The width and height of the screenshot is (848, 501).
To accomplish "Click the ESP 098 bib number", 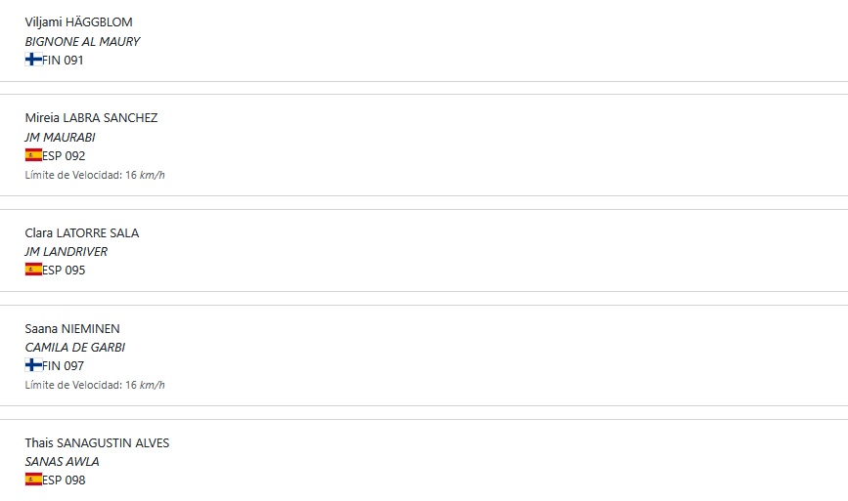I will click(x=65, y=480).
